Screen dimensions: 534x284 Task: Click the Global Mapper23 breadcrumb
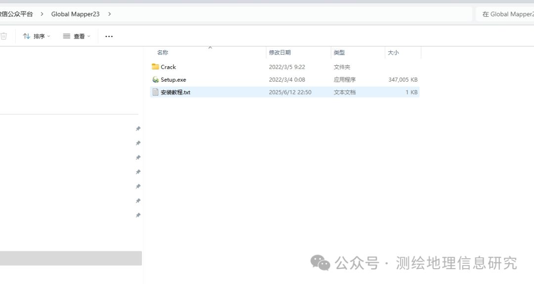point(75,14)
